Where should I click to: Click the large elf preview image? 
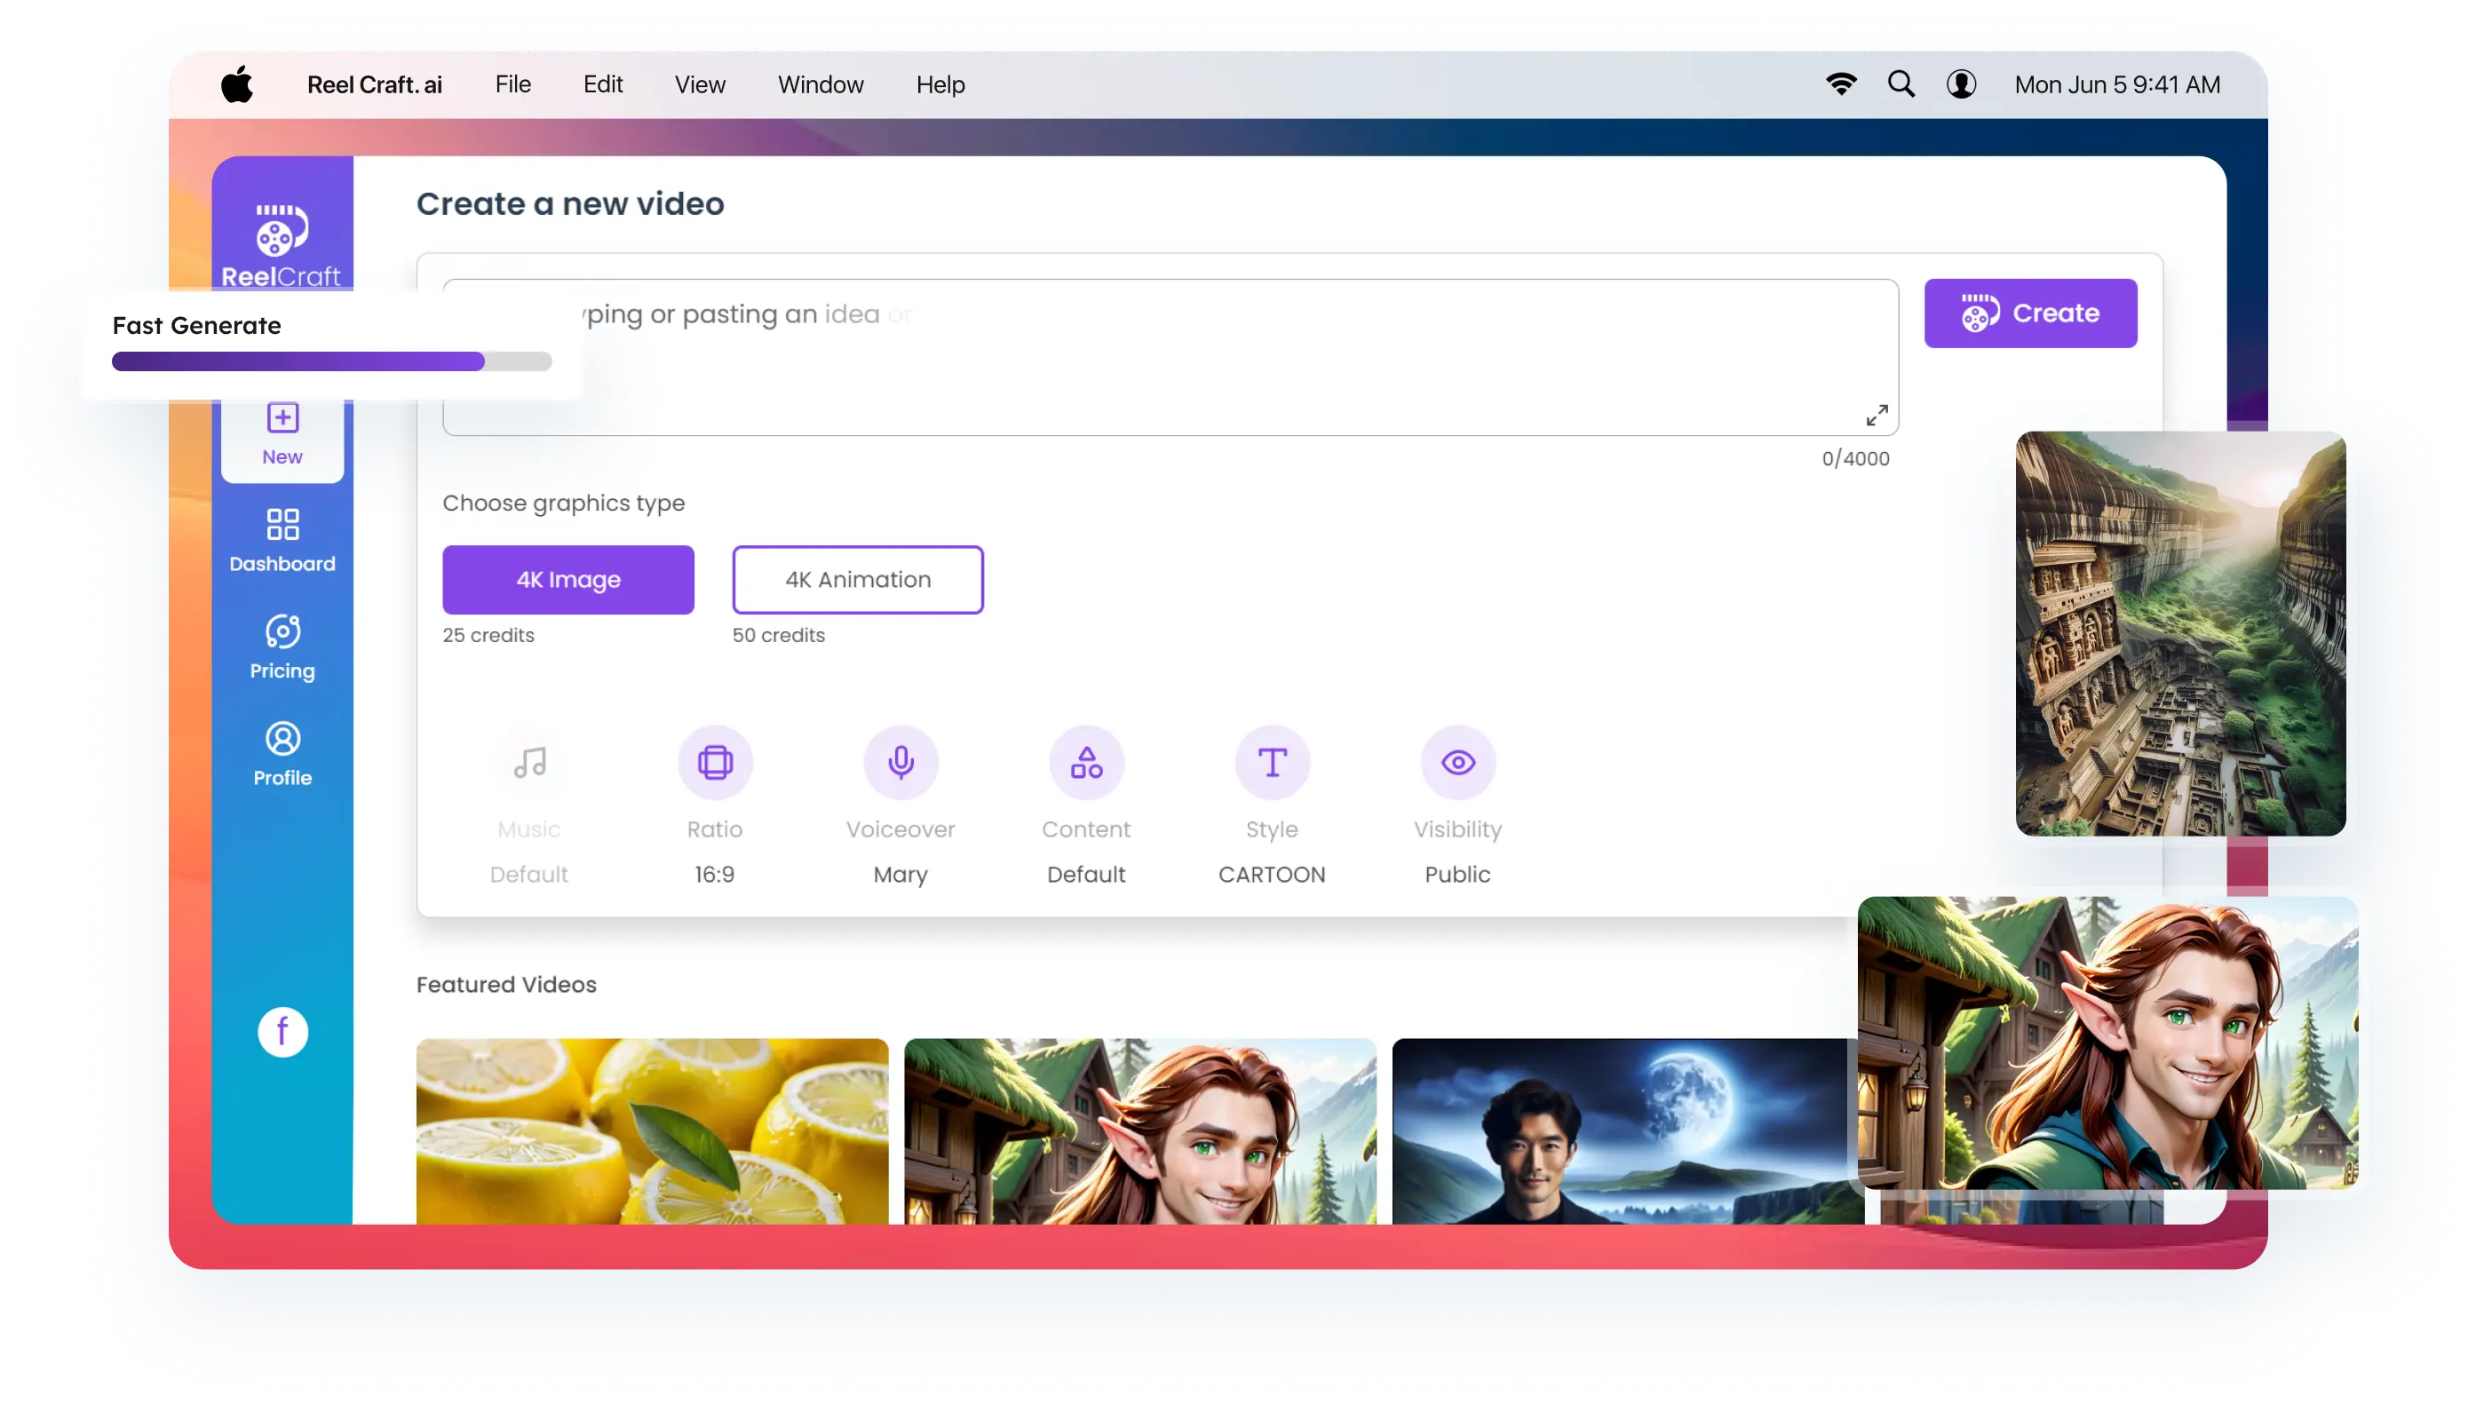click(x=2107, y=1043)
